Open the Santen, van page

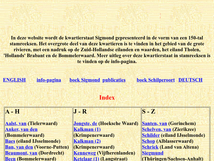[154, 123]
